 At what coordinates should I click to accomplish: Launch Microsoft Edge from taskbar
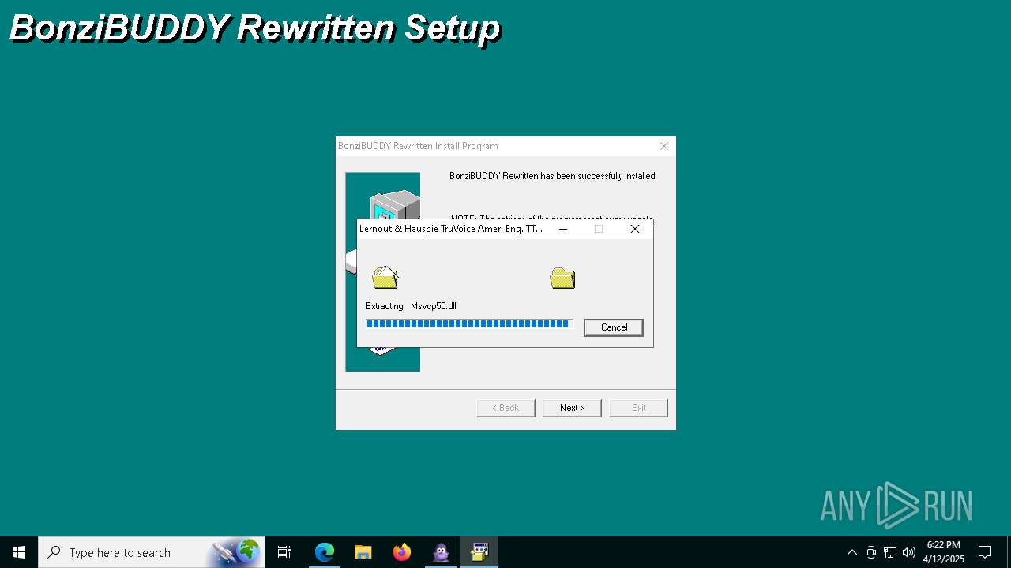[325, 552]
